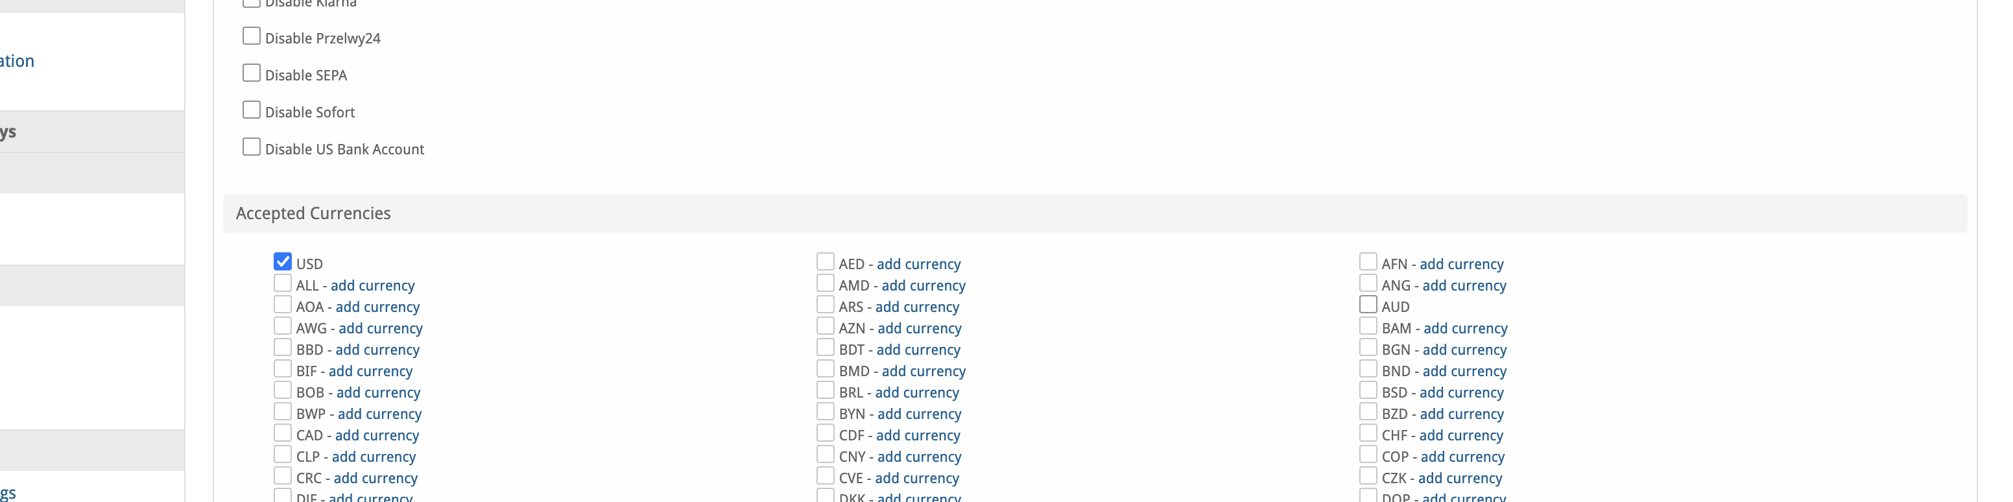
Task: Open add currency link for AFN
Action: 1461,264
